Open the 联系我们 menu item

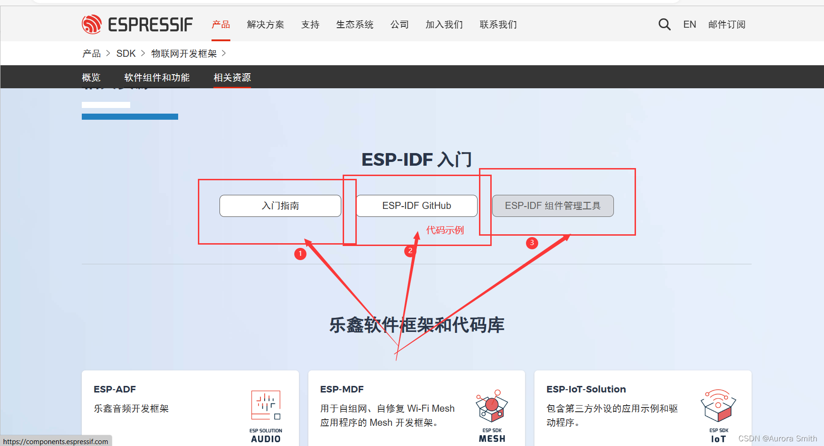tap(498, 24)
